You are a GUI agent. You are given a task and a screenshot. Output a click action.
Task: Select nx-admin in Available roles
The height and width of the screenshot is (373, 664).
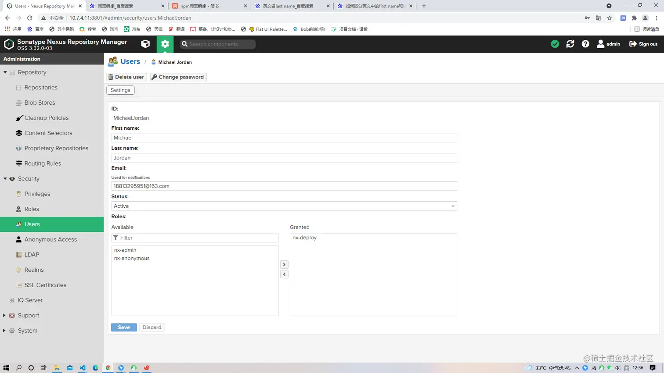pos(125,250)
